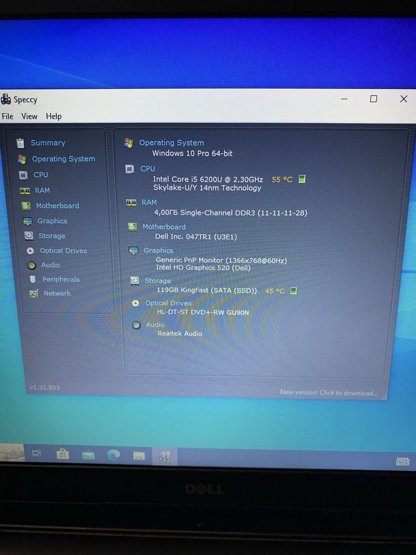Click the Speccy icon in the taskbar
The height and width of the screenshot is (555, 416).
click(x=165, y=456)
